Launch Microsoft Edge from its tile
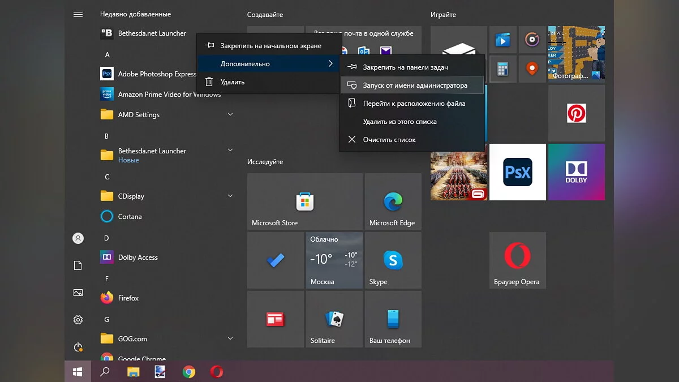The image size is (679, 382). pos(393,201)
